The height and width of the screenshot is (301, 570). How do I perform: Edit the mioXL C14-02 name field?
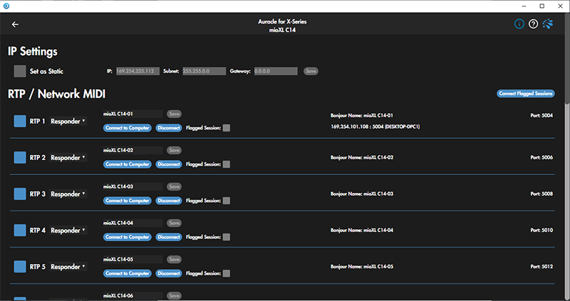point(133,150)
